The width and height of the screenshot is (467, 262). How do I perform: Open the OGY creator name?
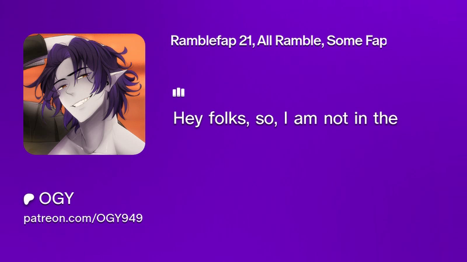(56, 198)
